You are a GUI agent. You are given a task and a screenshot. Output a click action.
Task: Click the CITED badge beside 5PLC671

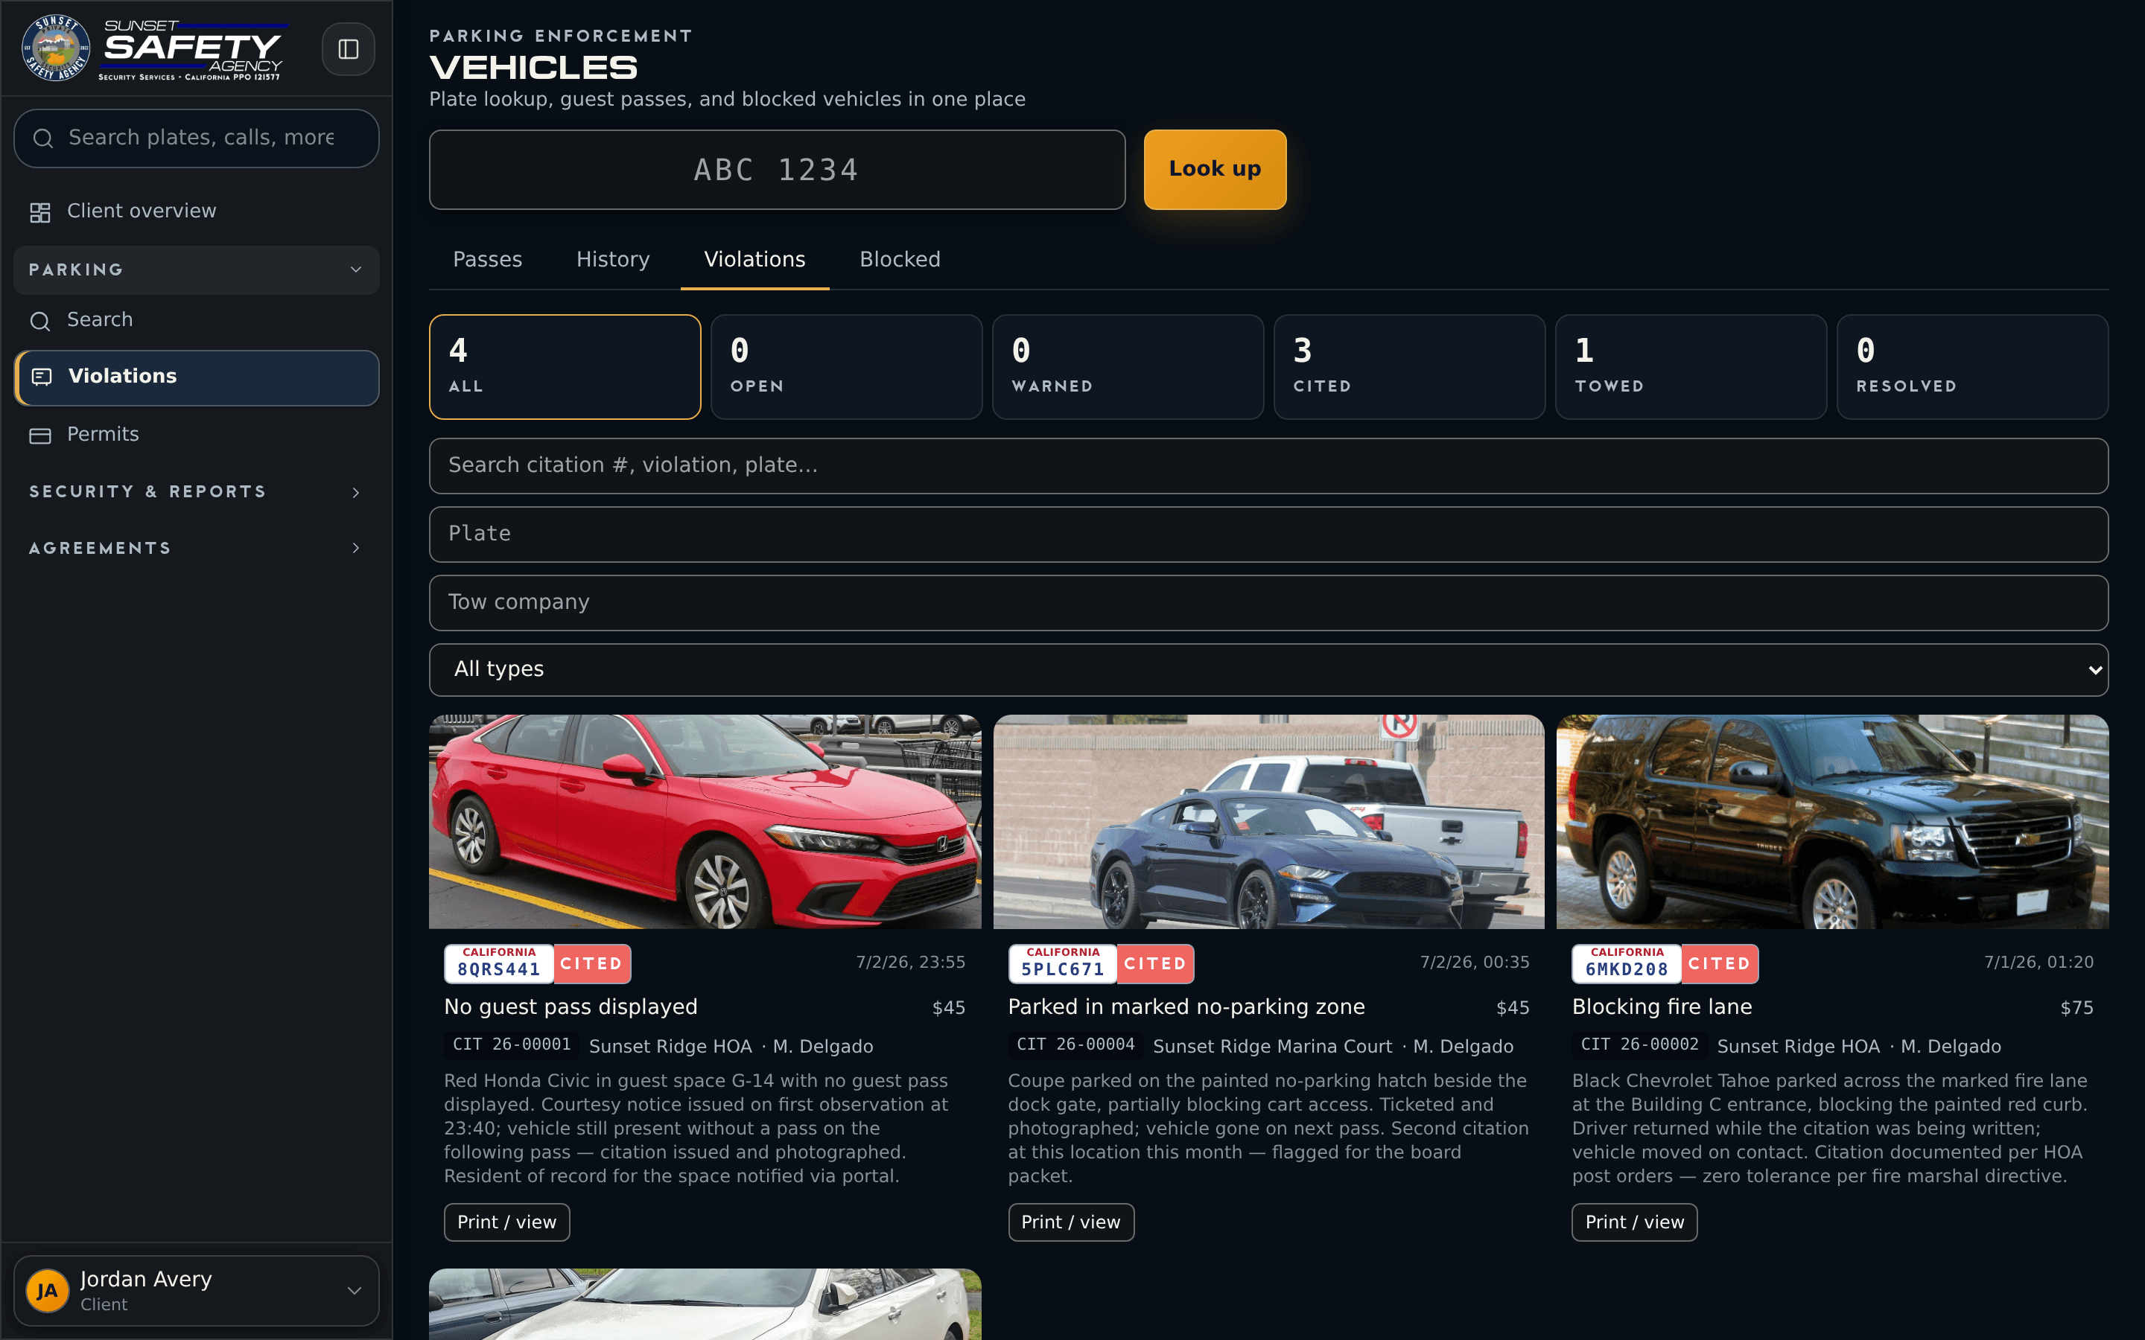coord(1155,964)
